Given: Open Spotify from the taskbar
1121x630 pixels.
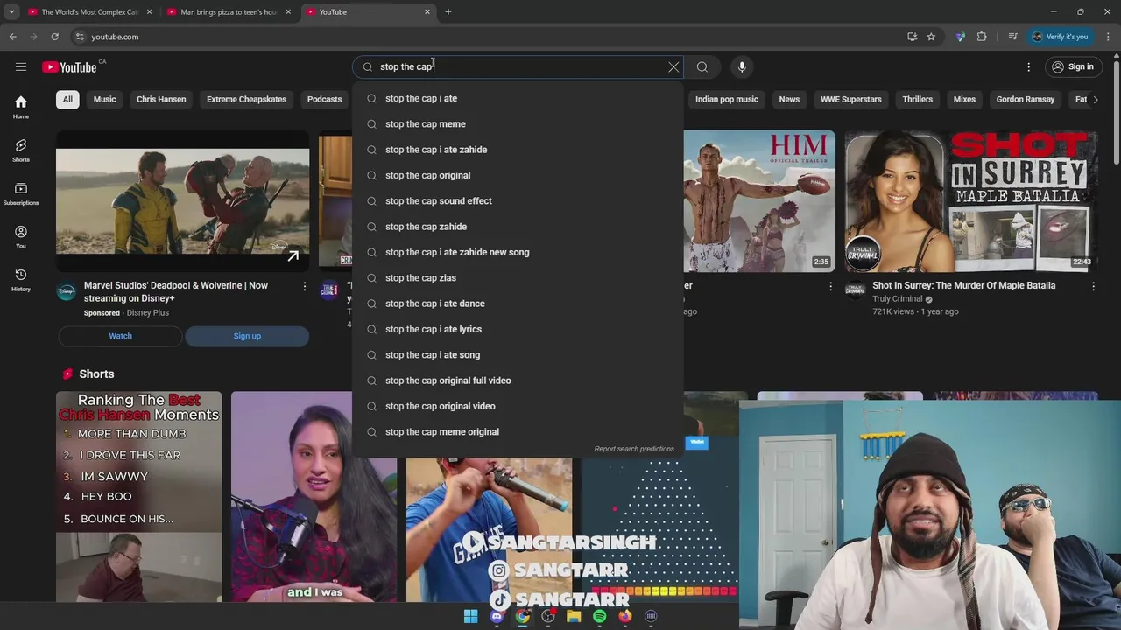Looking at the screenshot, I should [599, 616].
